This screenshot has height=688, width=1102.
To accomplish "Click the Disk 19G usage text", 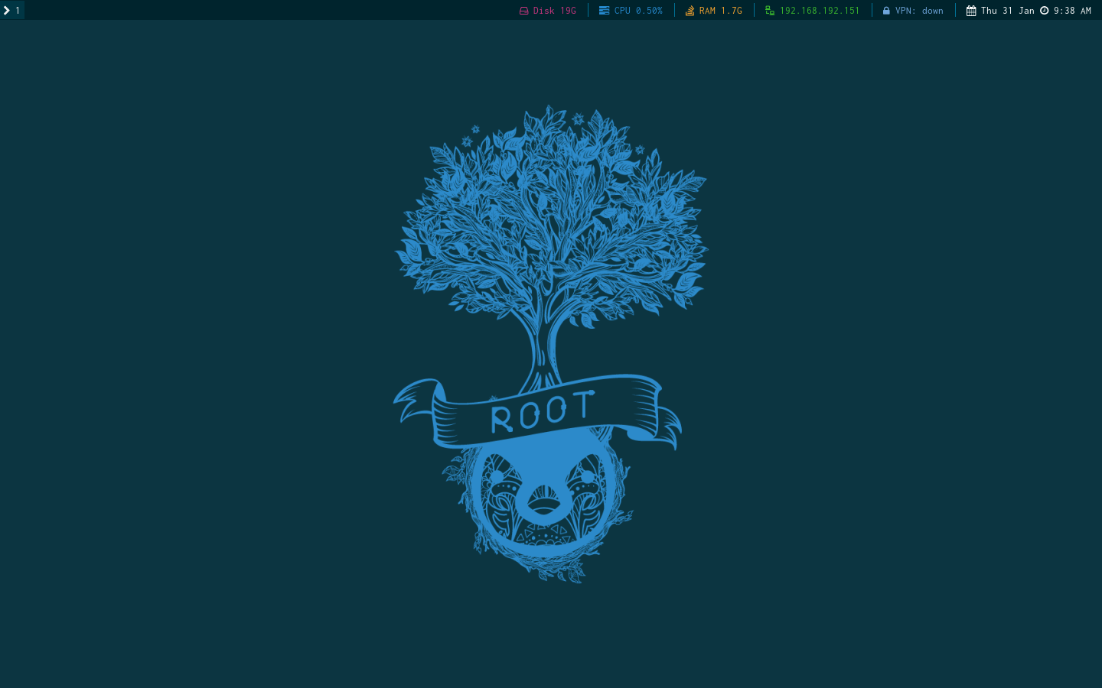I will point(555,11).
